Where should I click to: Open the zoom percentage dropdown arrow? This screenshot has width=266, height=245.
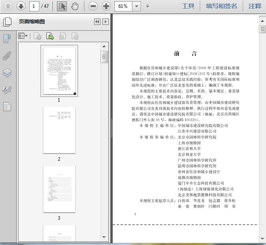pyautogui.click(x=136, y=6)
